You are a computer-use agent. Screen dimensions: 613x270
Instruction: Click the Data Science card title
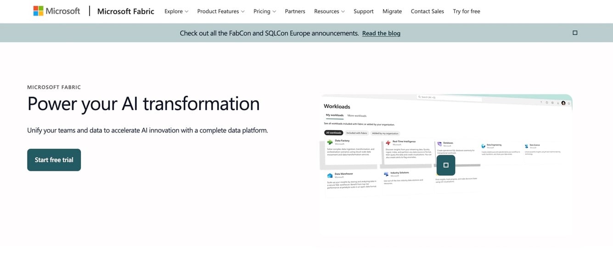click(x=535, y=145)
